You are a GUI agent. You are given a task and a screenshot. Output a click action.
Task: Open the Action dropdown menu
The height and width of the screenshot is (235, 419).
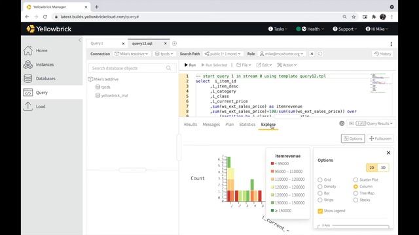click(287, 65)
